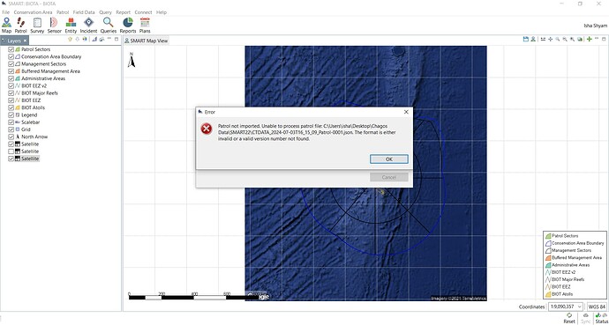Open the Connect menu

[x=143, y=12]
